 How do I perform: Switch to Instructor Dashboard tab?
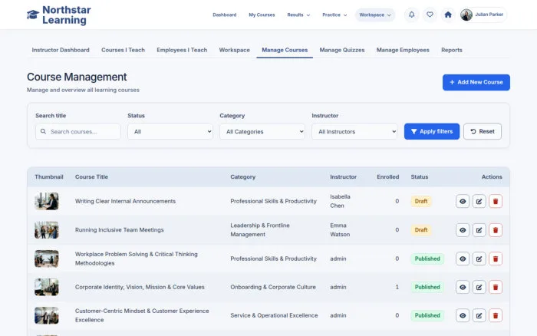pyautogui.click(x=61, y=50)
